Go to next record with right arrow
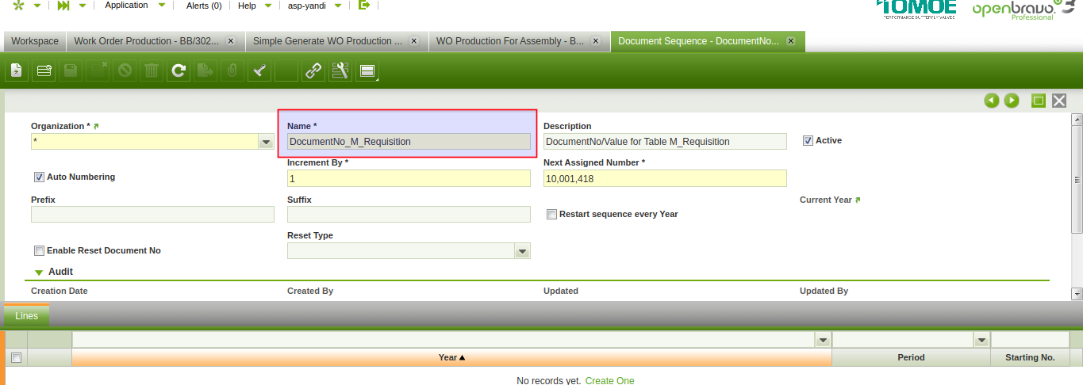1083x385 pixels. click(1012, 101)
